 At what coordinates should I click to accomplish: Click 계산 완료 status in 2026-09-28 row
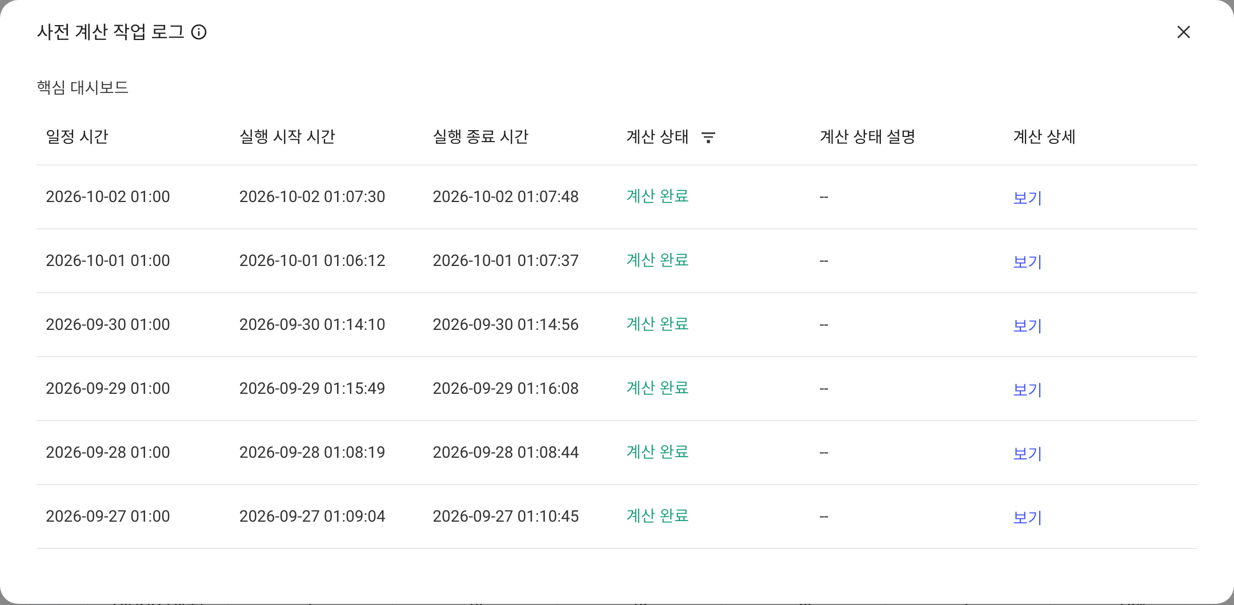point(658,452)
